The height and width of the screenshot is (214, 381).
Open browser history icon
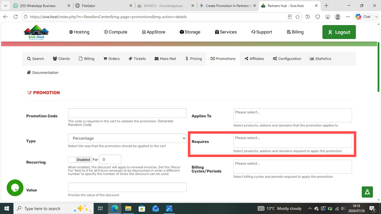point(308,17)
